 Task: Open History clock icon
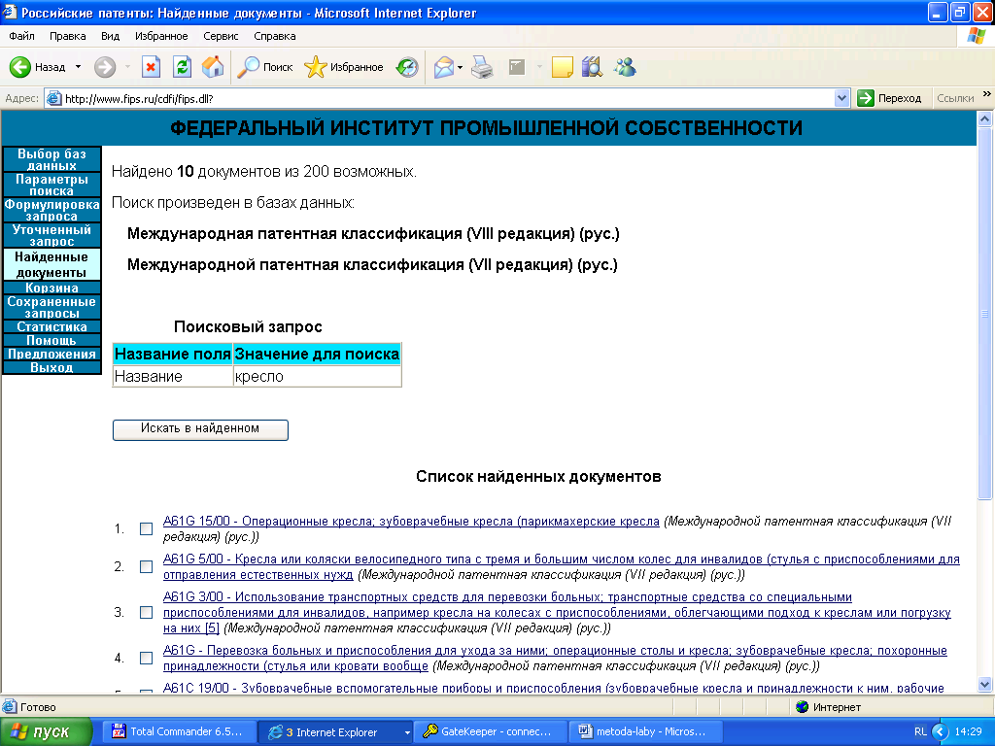(407, 67)
